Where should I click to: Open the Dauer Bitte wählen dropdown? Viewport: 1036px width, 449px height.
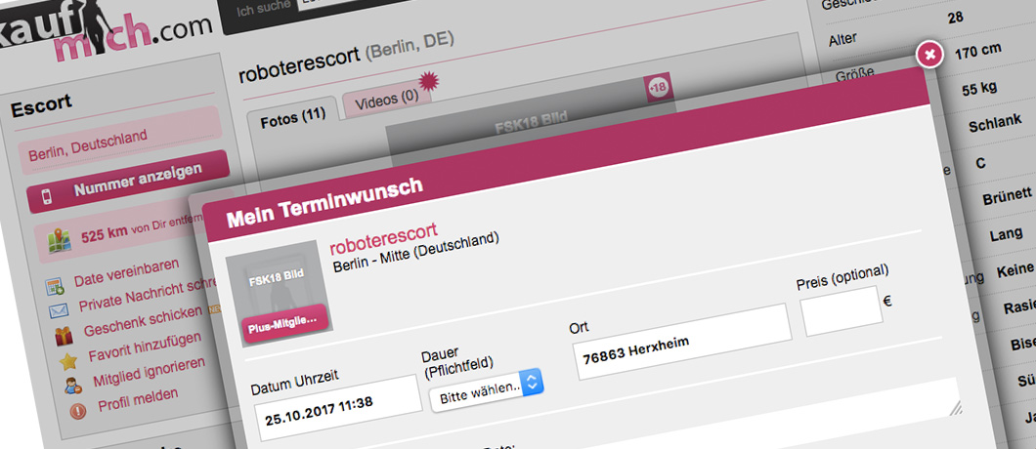coord(487,390)
